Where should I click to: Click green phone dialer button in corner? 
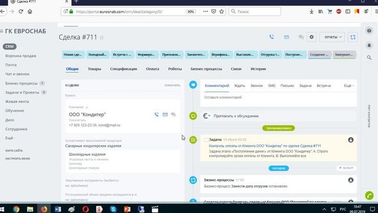tap(369, 195)
